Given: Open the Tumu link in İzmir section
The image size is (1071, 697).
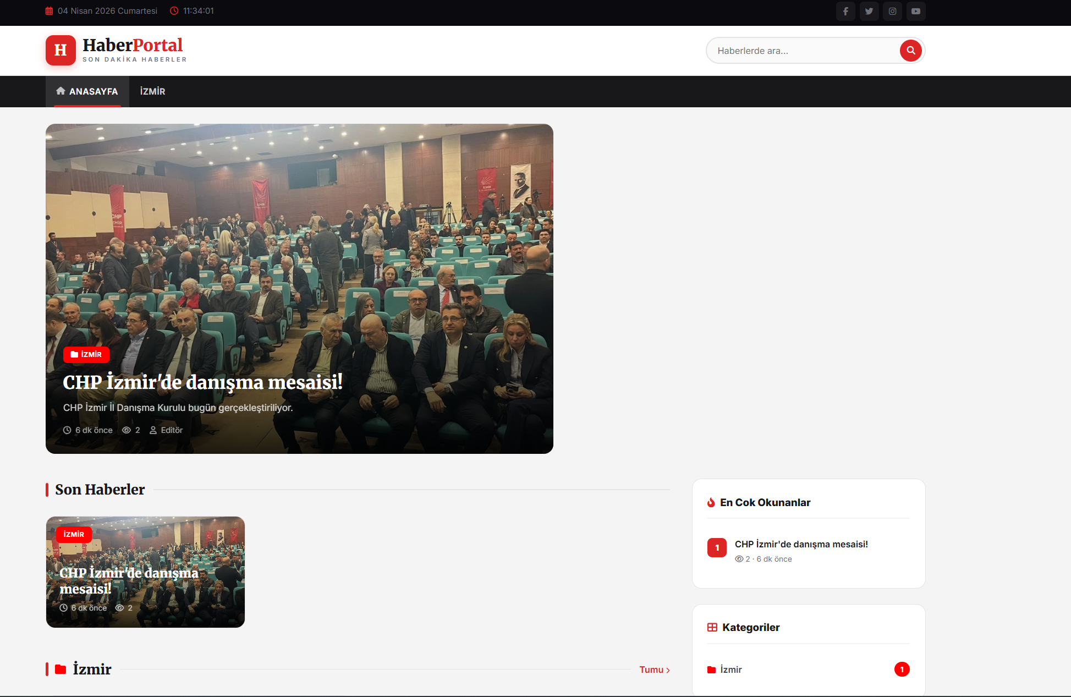Looking at the screenshot, I should tap(655, 669).
